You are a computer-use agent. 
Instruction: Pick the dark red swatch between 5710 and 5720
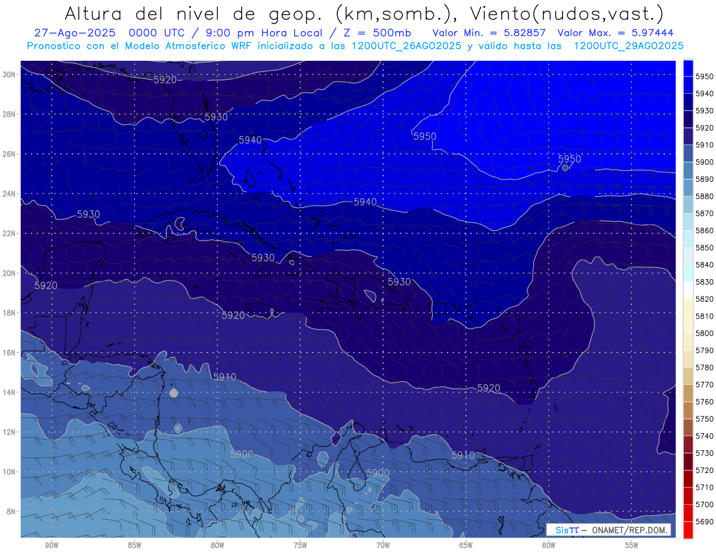pyautogui.click(x=688, y=478)
